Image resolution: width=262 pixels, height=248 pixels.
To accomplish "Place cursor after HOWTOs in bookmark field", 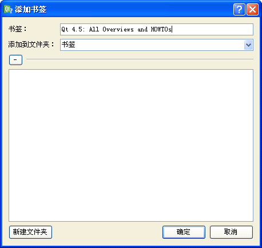I will [172, 29].
